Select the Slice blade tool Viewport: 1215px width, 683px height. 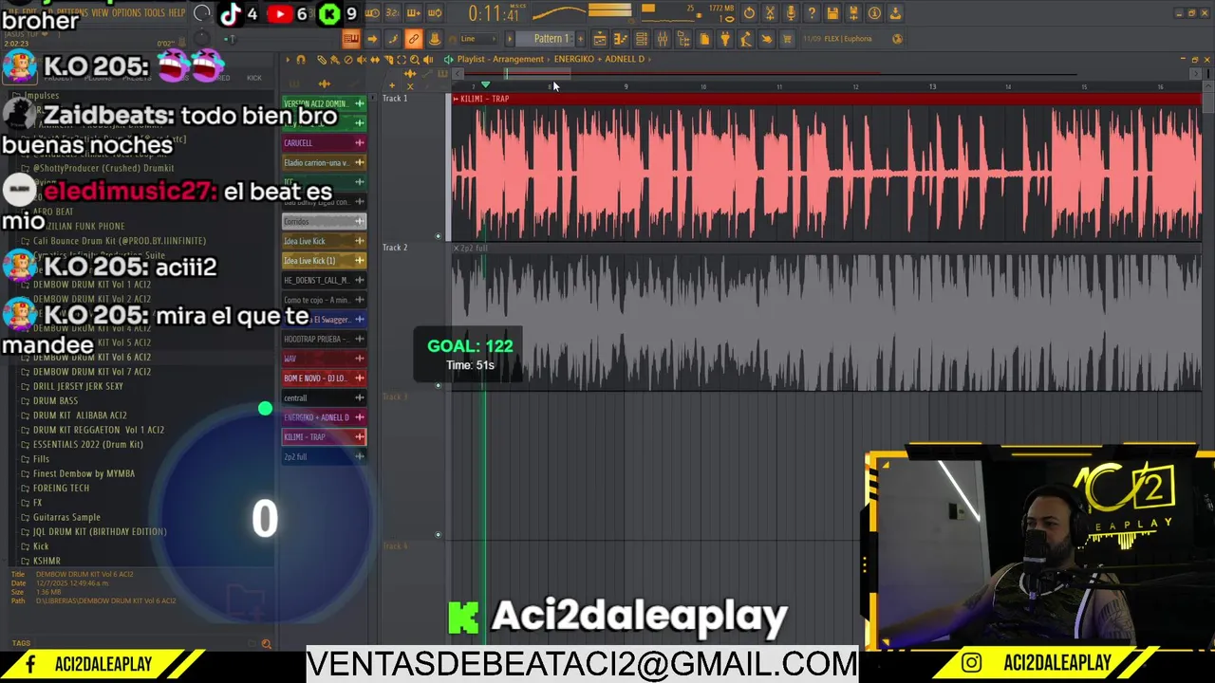(x=388, y=59)
